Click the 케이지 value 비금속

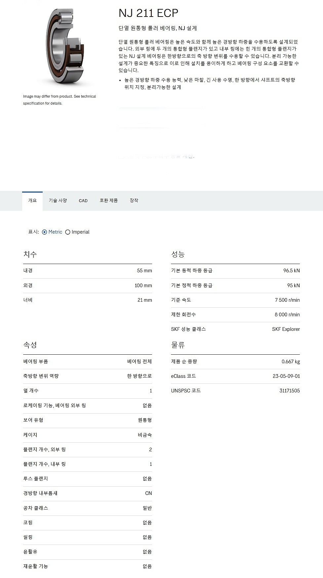(145, 435)
